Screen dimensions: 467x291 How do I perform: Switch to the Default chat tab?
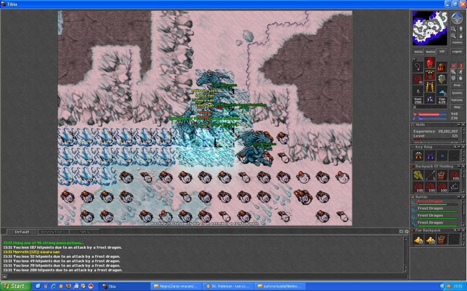coord(22,231)
